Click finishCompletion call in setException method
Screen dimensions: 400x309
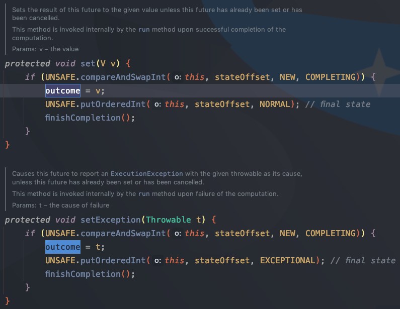tap(83, 274)
